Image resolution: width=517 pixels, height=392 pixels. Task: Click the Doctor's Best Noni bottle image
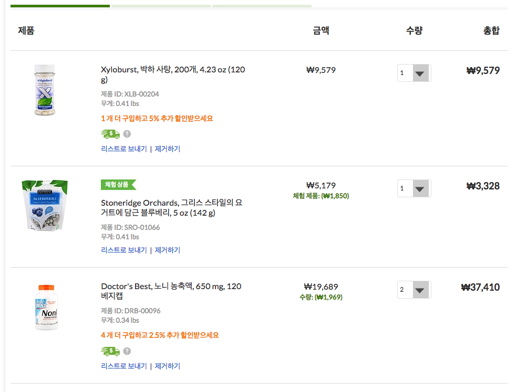(45, 307)
